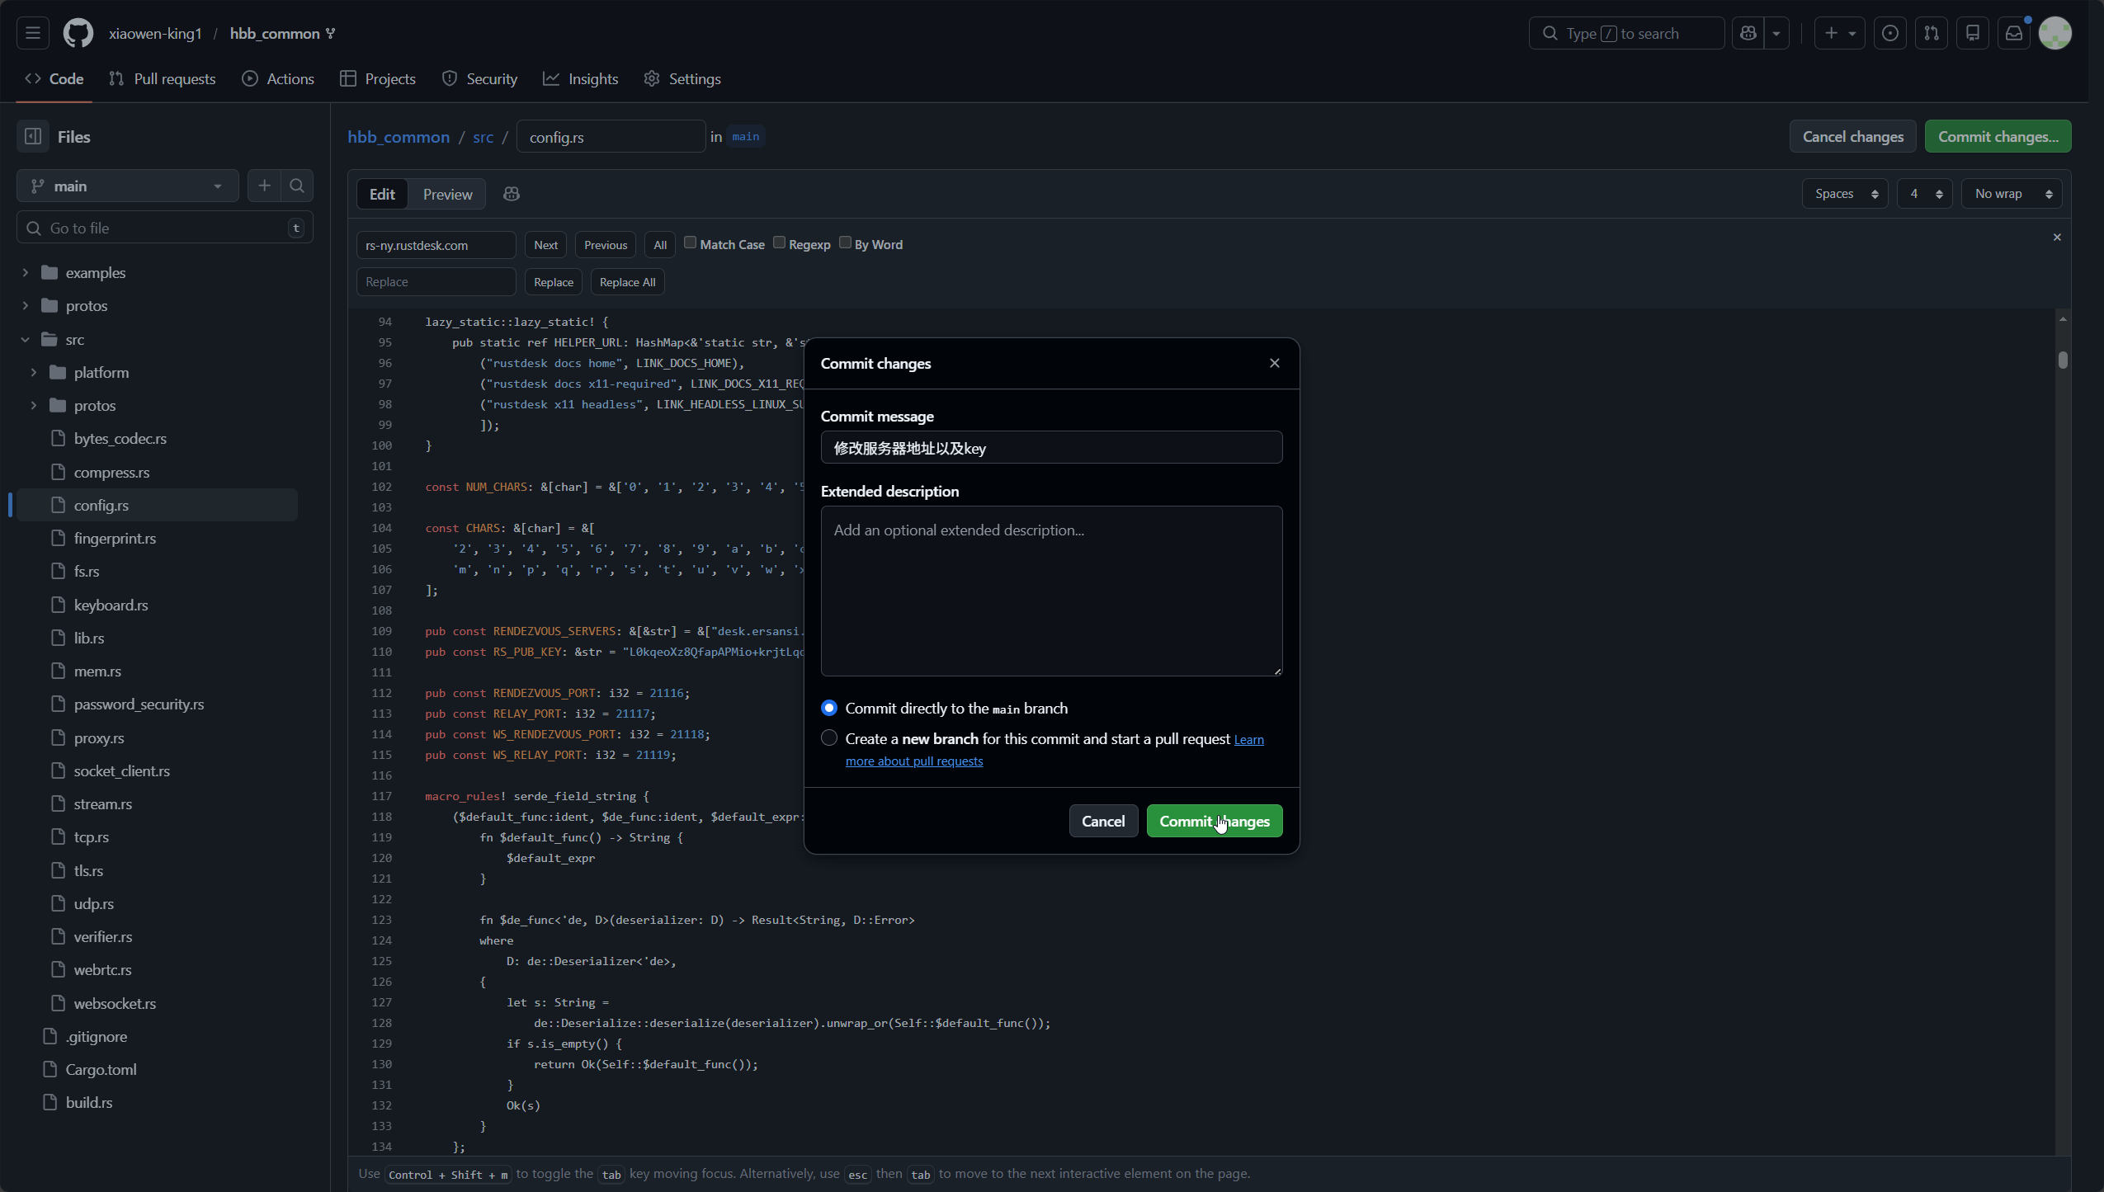Screen dimensions: 2104x1192
Task: Open the pull requests header icon
Action: (1931, 34)
